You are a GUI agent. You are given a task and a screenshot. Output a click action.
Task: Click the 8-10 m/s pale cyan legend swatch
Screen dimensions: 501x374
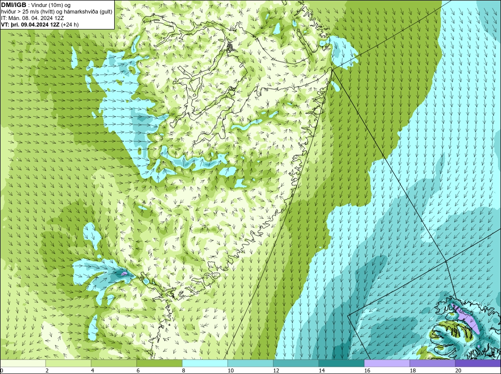tap(205, 363)
